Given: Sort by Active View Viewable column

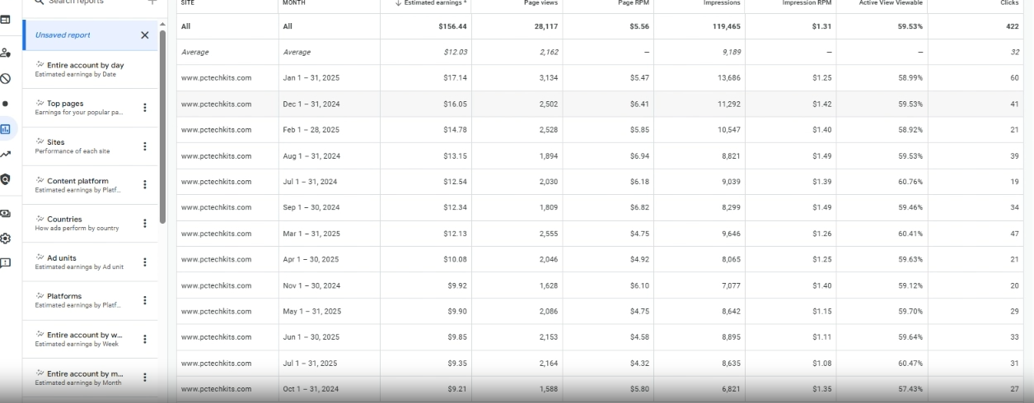Looking at the screenshot, I should click(891, 3).
